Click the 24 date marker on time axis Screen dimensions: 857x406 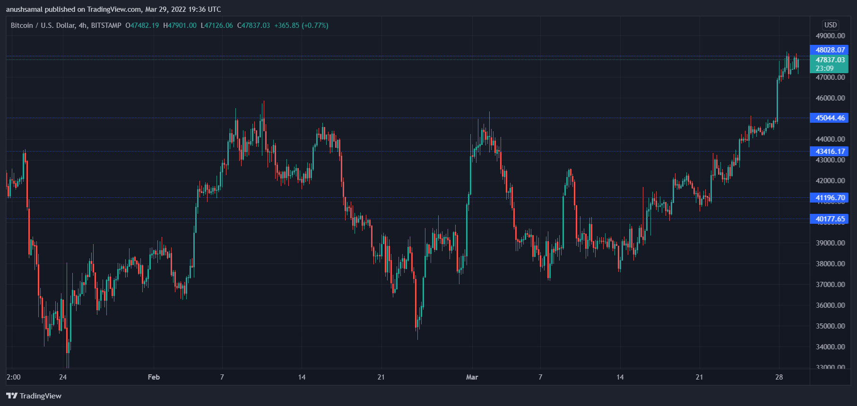coord(63,377)
